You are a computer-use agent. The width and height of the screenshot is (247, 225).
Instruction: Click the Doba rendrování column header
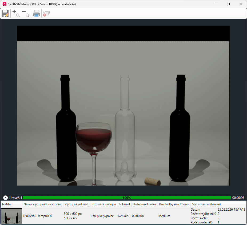[x=145, y=204]
